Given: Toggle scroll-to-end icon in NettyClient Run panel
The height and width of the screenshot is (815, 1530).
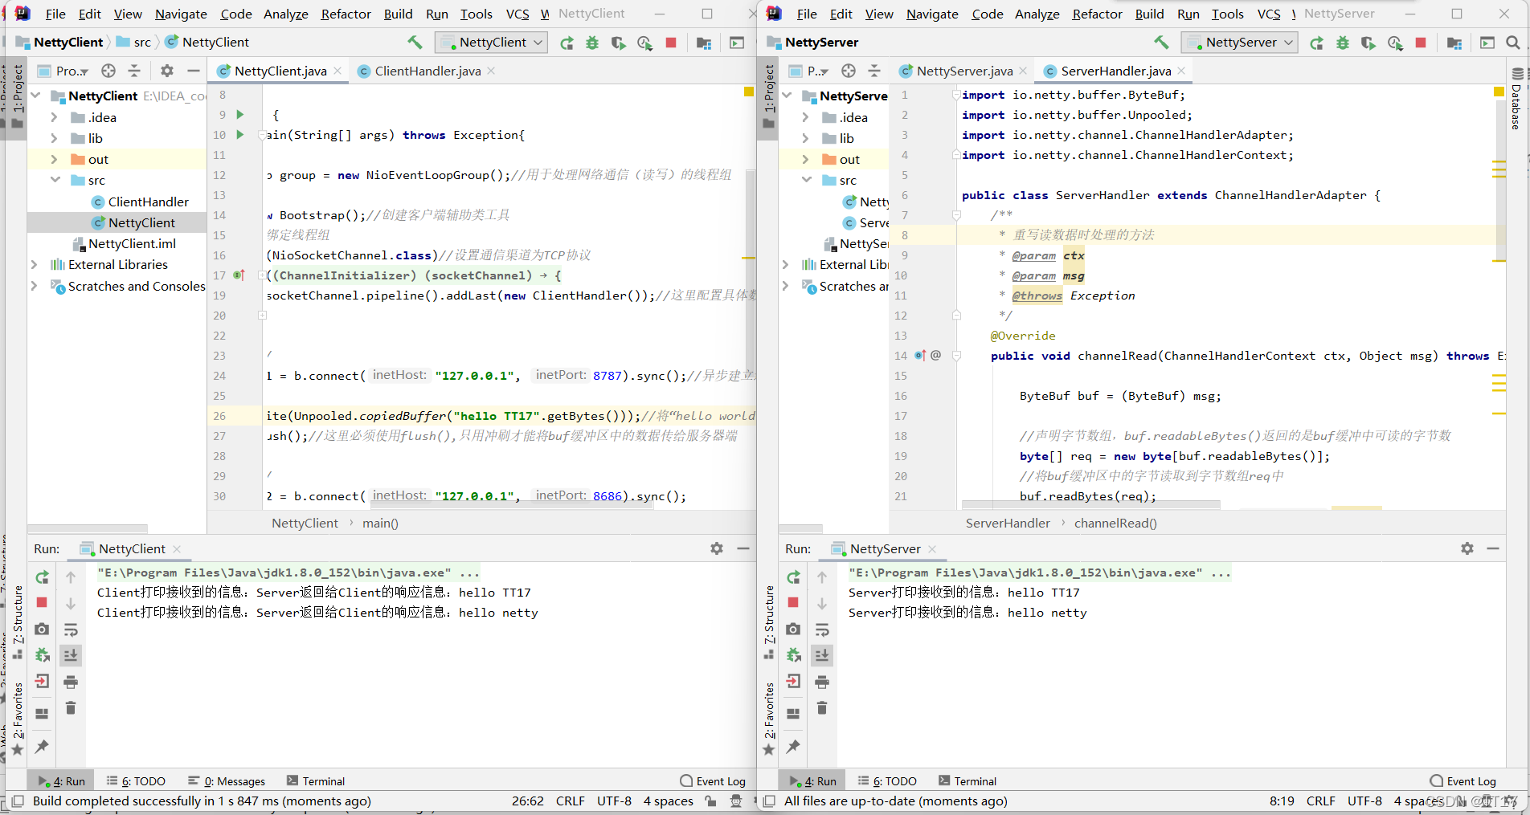Looking at the screenshot, I should click(x=71, y=655).
